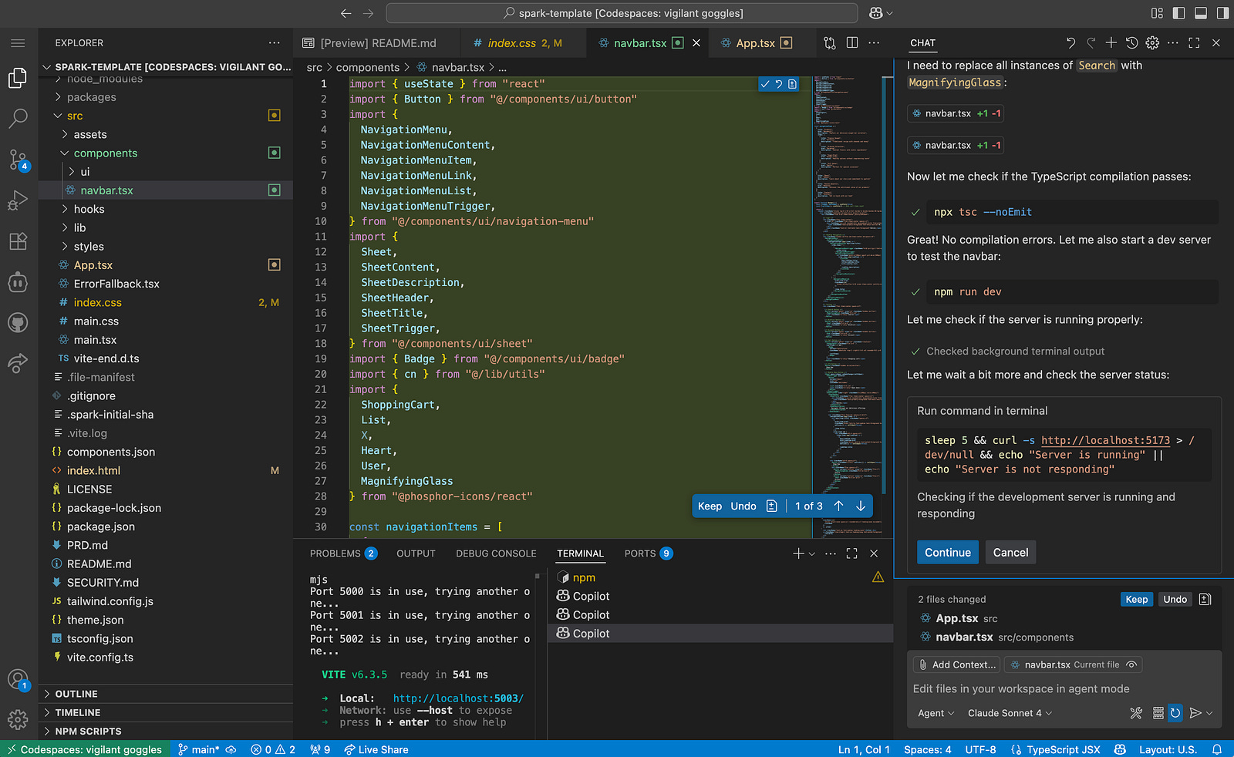Image resolution: width=1234 pixels, height=757 pixels.
Task: Open Source Control view with 4 changes
Action: click(x=18, y=160)
